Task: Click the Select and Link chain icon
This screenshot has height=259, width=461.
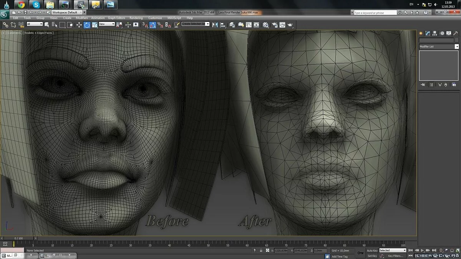Action: (5, 25)
